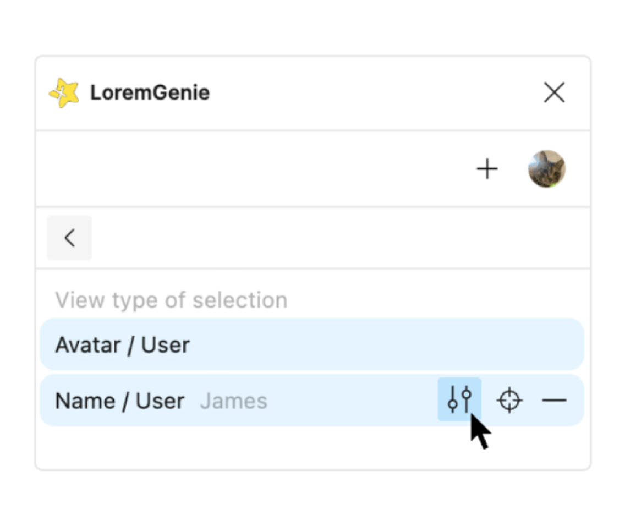Screen dimensions: 625x526
Task: Click the User word in Avatar / User
Action: pyautogui.click(x=166, y=345)
